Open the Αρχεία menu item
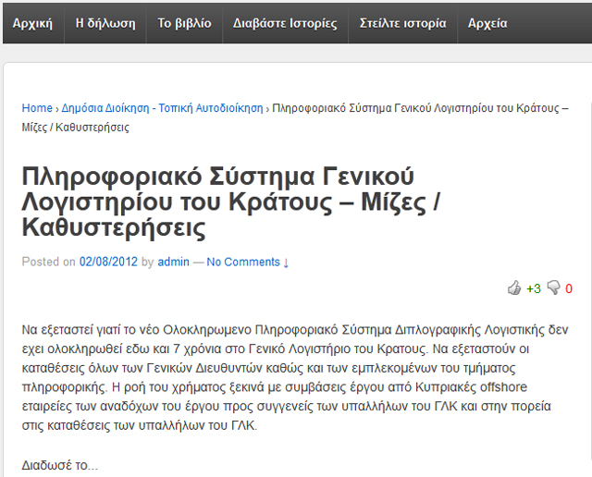 pos(487,22)
